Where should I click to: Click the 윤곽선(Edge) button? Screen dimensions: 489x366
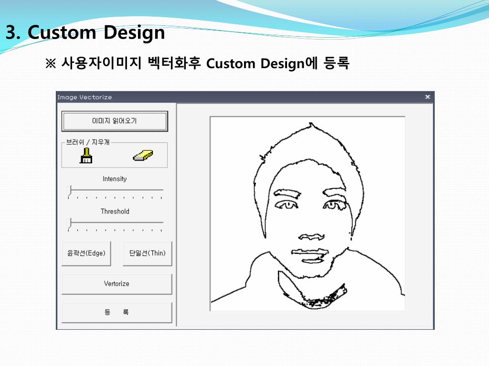point(86,254)
